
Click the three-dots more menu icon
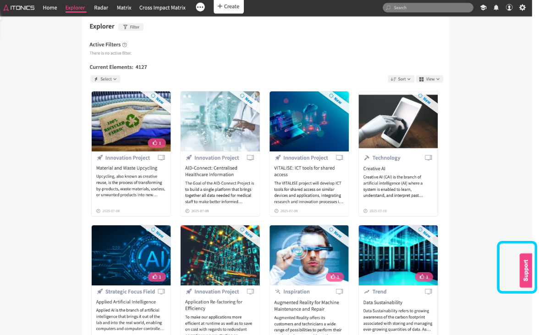[x=200, y=7]
